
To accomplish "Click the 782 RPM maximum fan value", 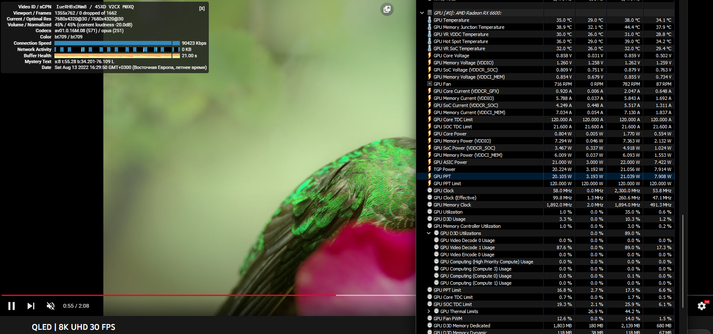I will [x=631, y=84].
